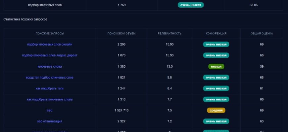Select the relevance value 7.2
The width and height of the screenshot is (288, 132).
(x=169, y=121)
